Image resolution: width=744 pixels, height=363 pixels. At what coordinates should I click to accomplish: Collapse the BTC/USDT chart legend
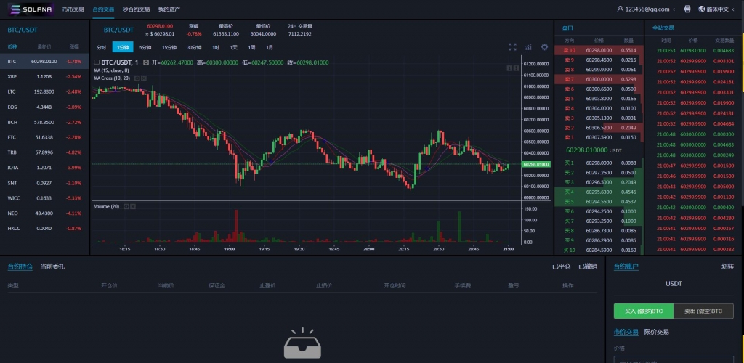[97, 62]
